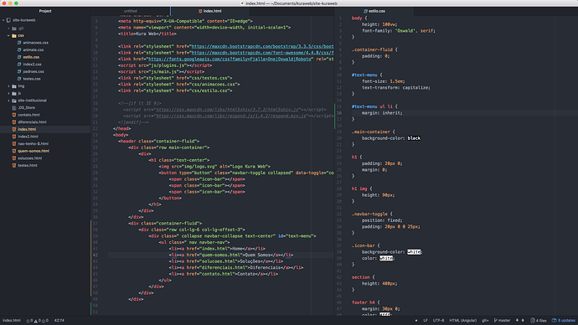Click the HTML5 icon next to contato.html
Viewport: 578px width, 325px height.
(14, 115)
